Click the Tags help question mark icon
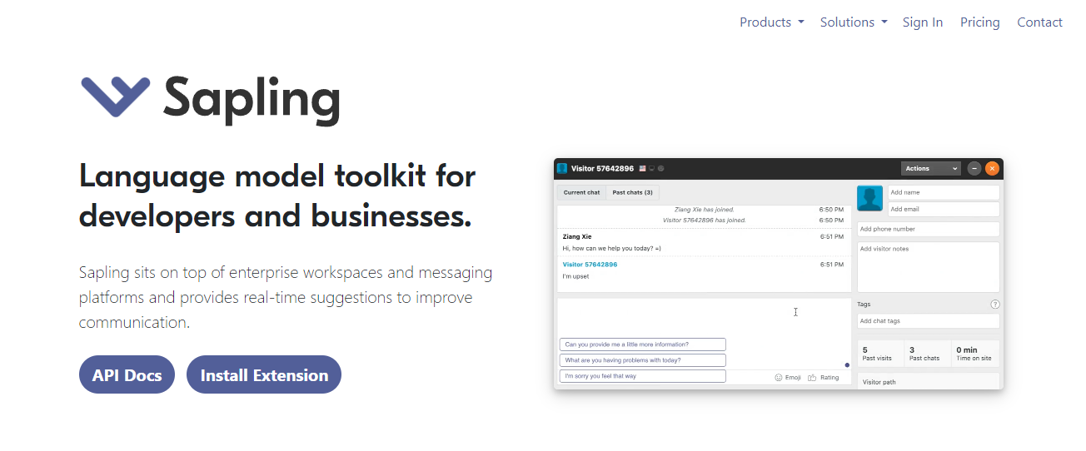 [995, 305]
